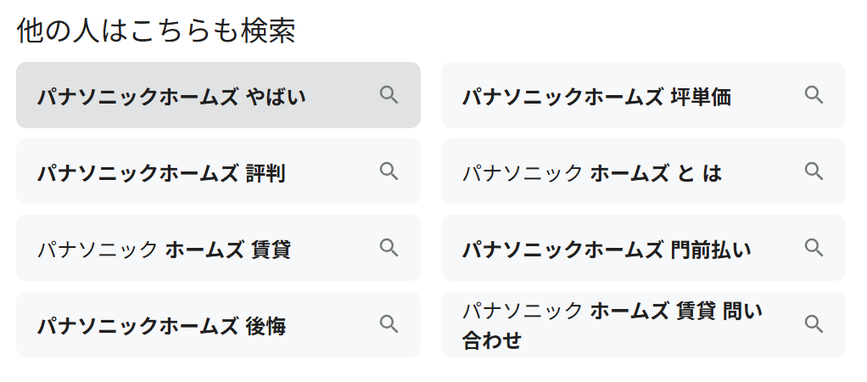This screenshot has width=867, height=382.
Task: Click magnifier icon in ホームズ とは suggestion
Action: [814, 171]
